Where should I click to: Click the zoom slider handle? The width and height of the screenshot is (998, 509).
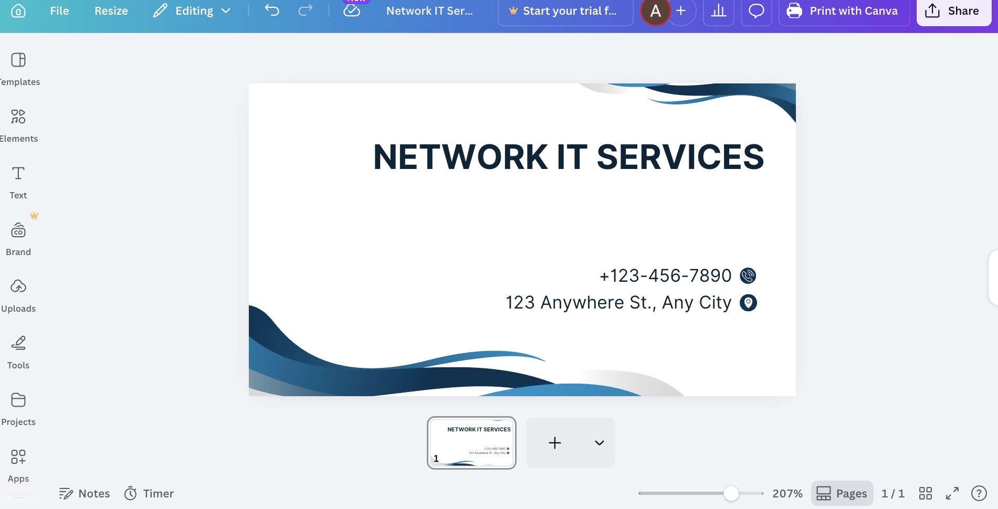731,493
